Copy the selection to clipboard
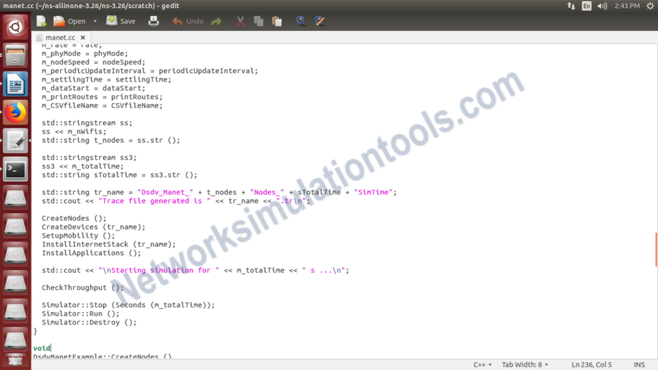 258,21
